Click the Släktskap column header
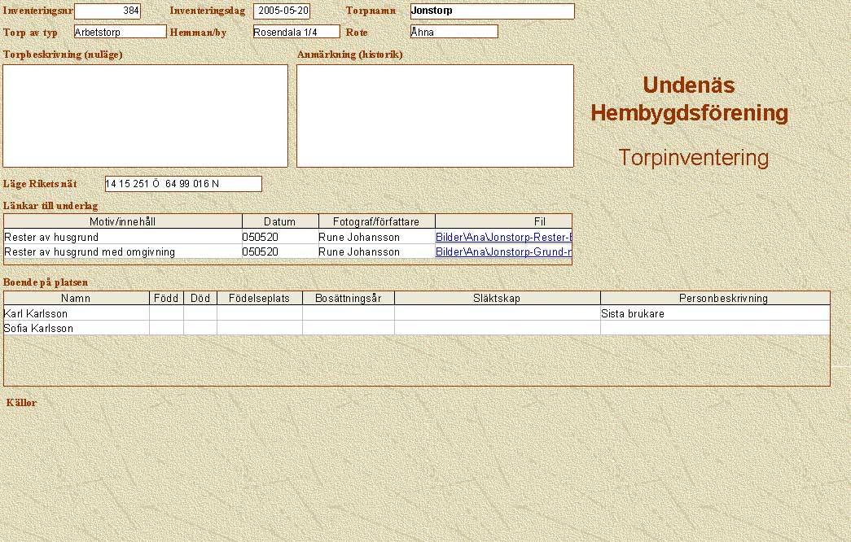The image size is (851, 542). click(x=497, y=299)
